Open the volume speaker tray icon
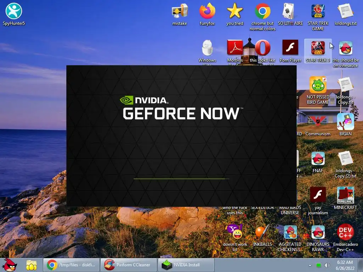This screenshot has height=272, width=363. click(x=327, y=265)
